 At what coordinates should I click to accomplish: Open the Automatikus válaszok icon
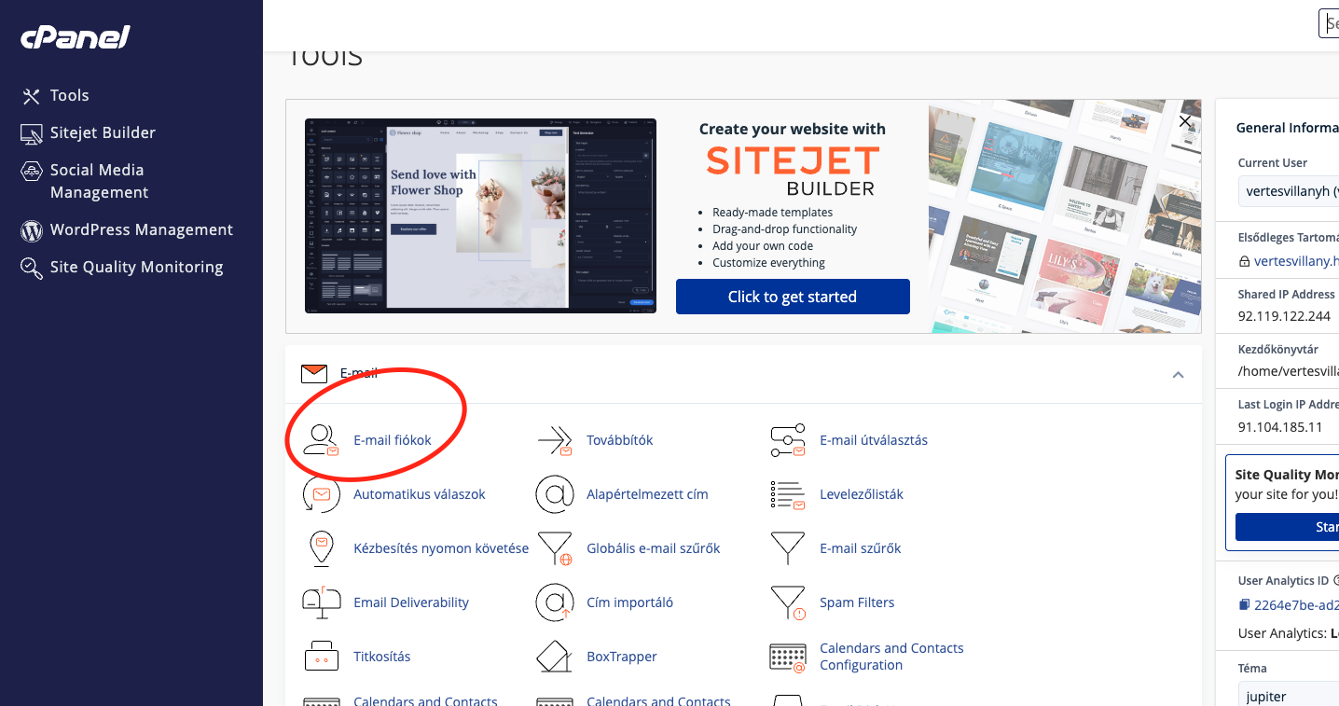[321, 494]
